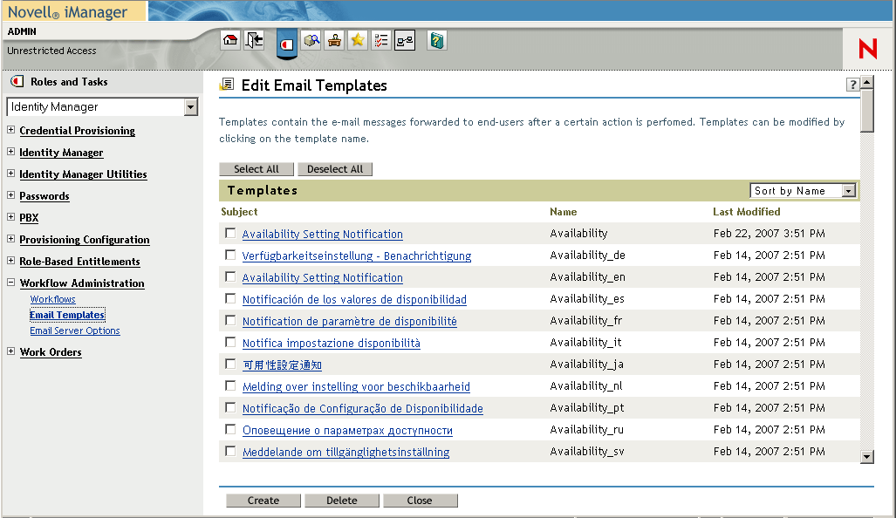Open the Identity Manager category dropdown
This screenshot has width=896, height=518.
point(102,106)
